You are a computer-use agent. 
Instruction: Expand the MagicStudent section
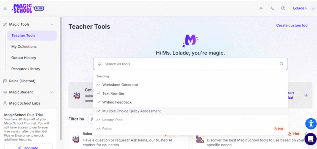(x=52, y=92)
